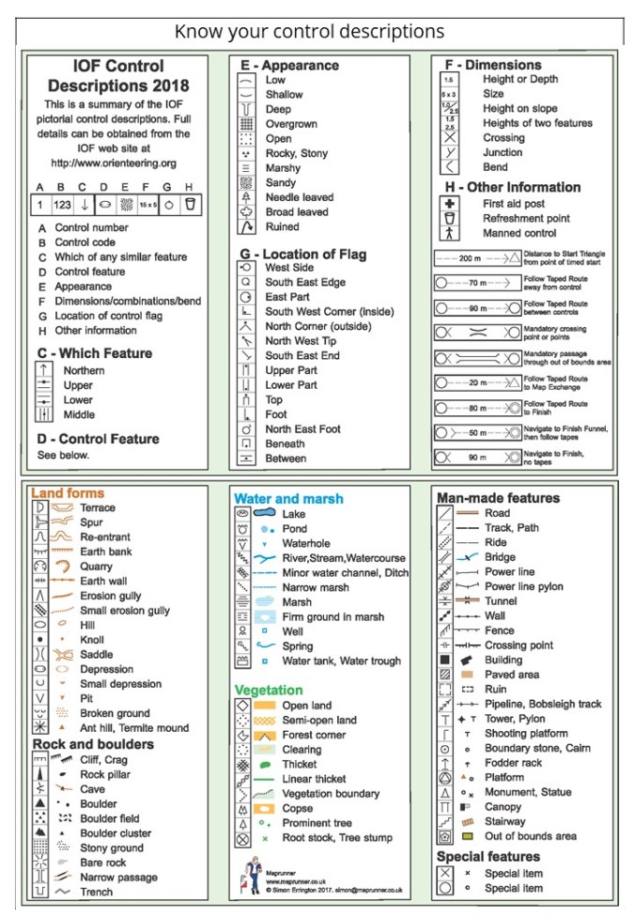Click the Lake symbol icon
The height and width of the screenshot is (917, 634).
242,514
